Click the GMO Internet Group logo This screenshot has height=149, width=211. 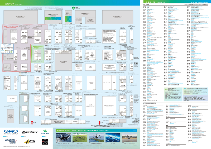tap(11, 132)
